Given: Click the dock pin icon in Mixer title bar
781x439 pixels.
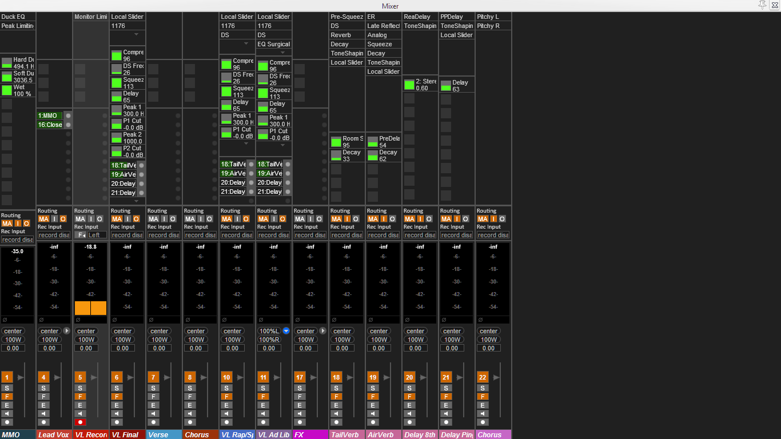Looking at the screenshot, I should click(x=762, y=5).
